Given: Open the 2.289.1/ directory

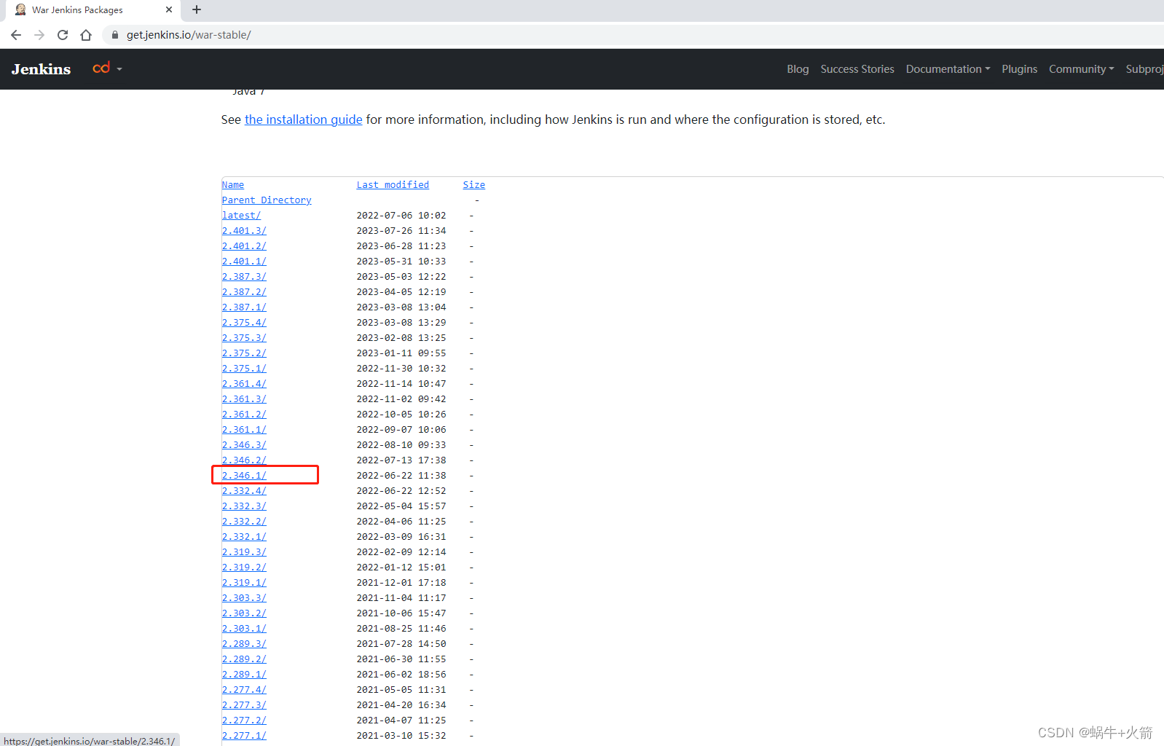Looking at the screenshot, I should point(244,675).
